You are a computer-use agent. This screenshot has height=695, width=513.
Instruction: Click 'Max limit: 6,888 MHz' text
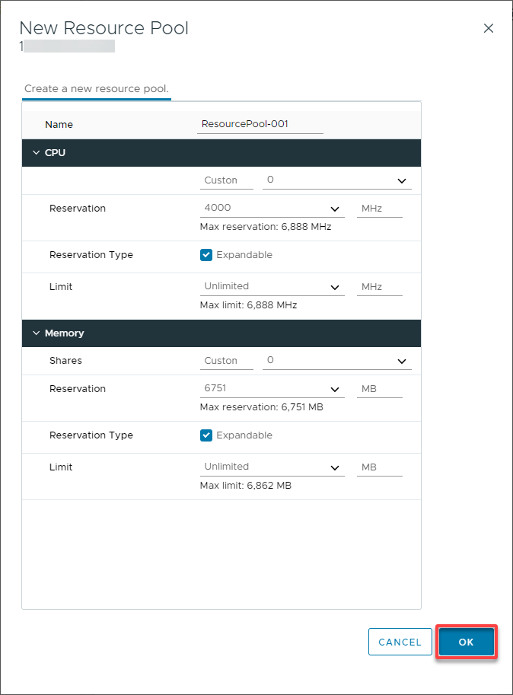click(249, 305)
